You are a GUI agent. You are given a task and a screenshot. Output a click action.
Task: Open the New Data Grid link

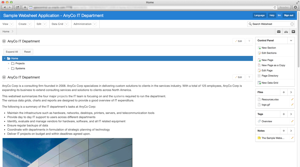click(x=270, y=83)
